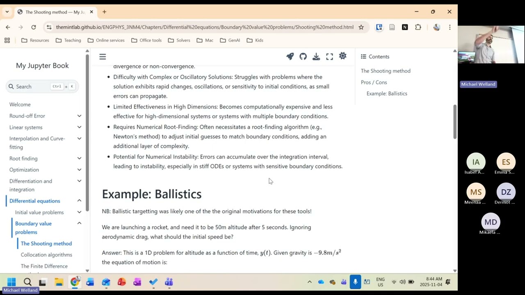Open the Solvers bookmarks folder
This screenshot has height=295, width=525.
tap(179, 40)
